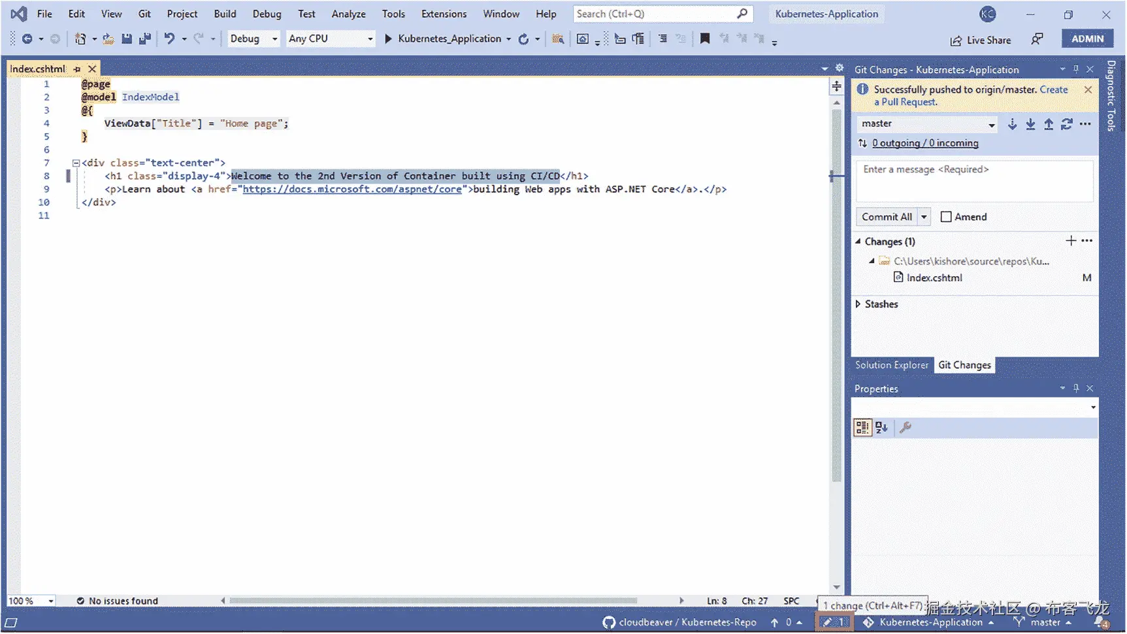This screenshot has height=634, width=1127.
Task: Open the Extensions menu
Action: tap(444, 14)
